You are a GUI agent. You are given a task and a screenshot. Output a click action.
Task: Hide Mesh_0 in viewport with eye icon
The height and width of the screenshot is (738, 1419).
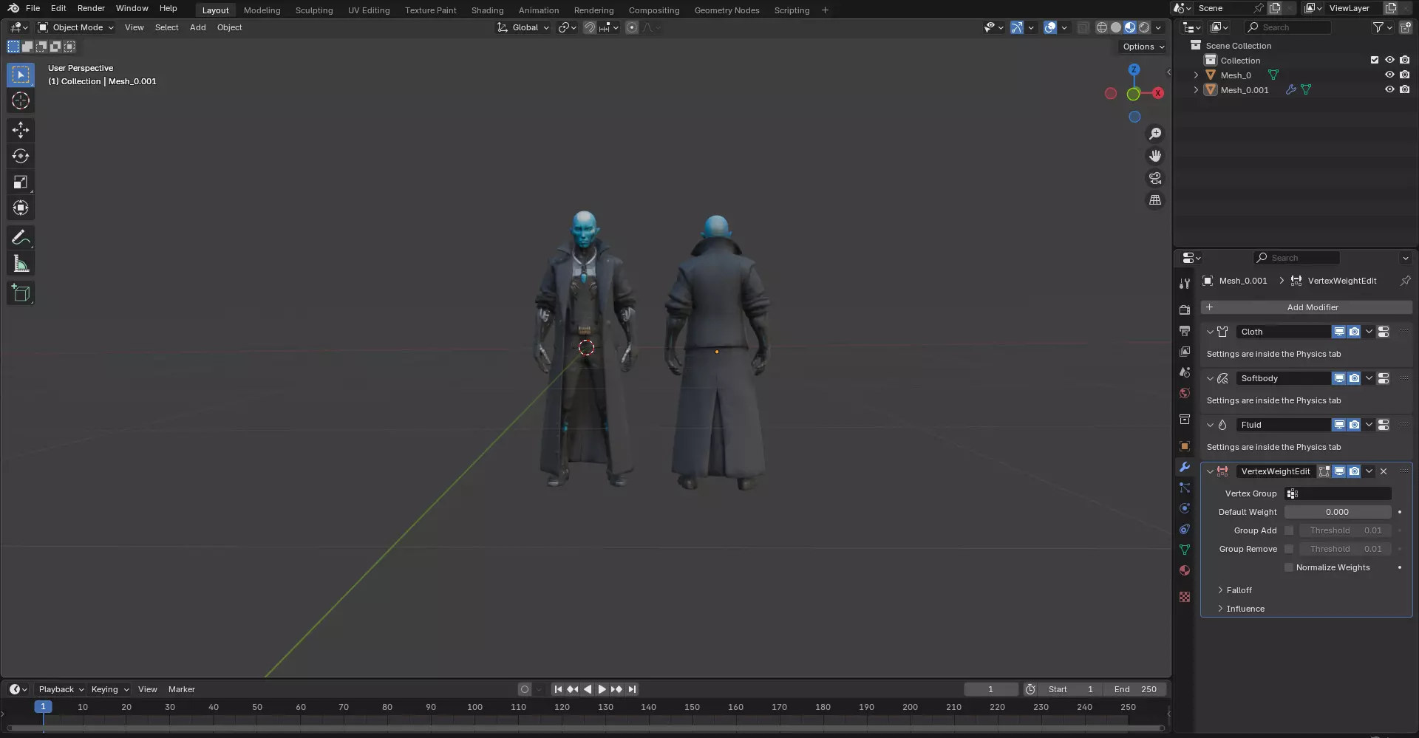(x=1389, y=75)
